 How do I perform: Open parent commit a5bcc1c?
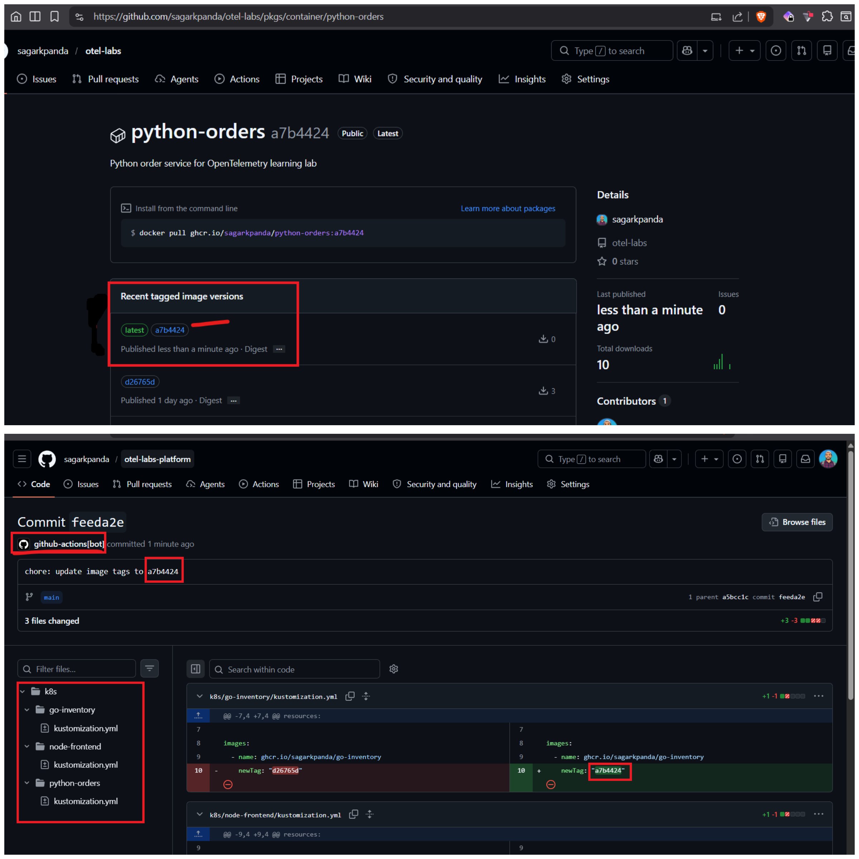coord(735,597)
